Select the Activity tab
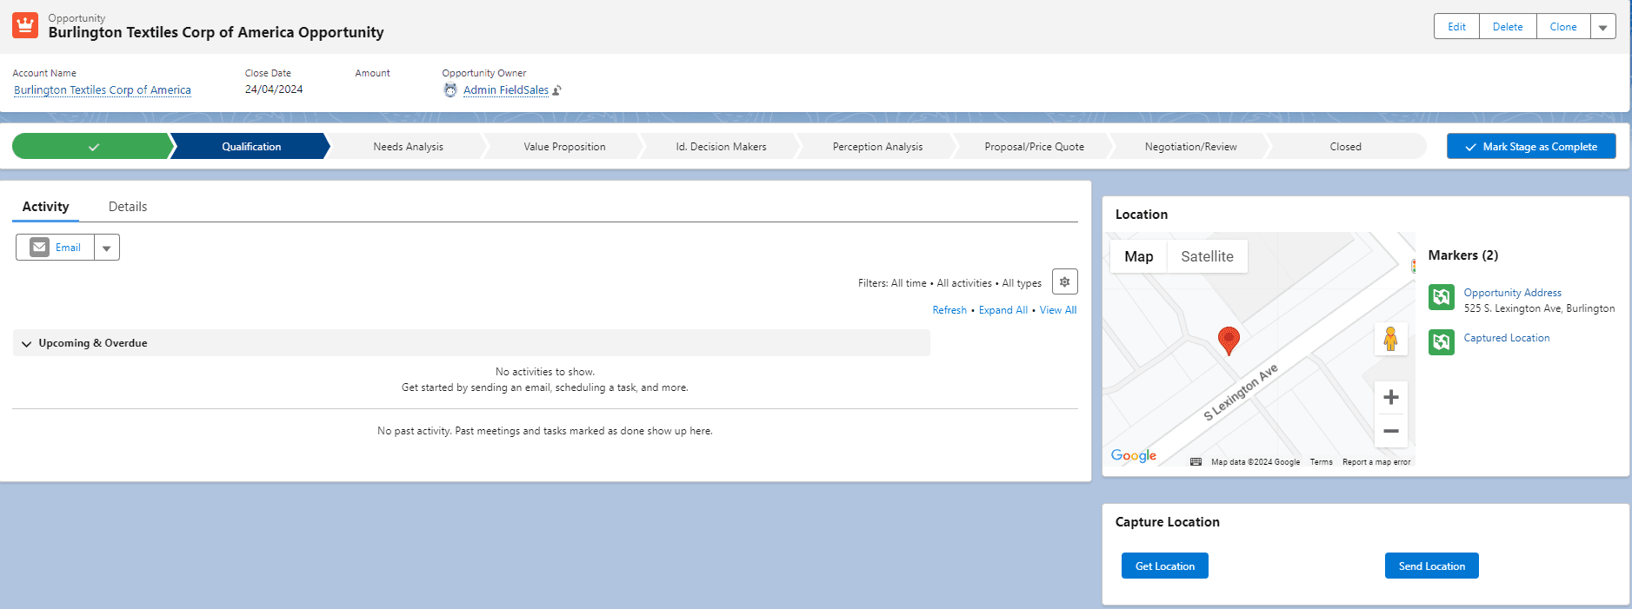Viewport: 1632px width, 609px height. click(45, 207)
